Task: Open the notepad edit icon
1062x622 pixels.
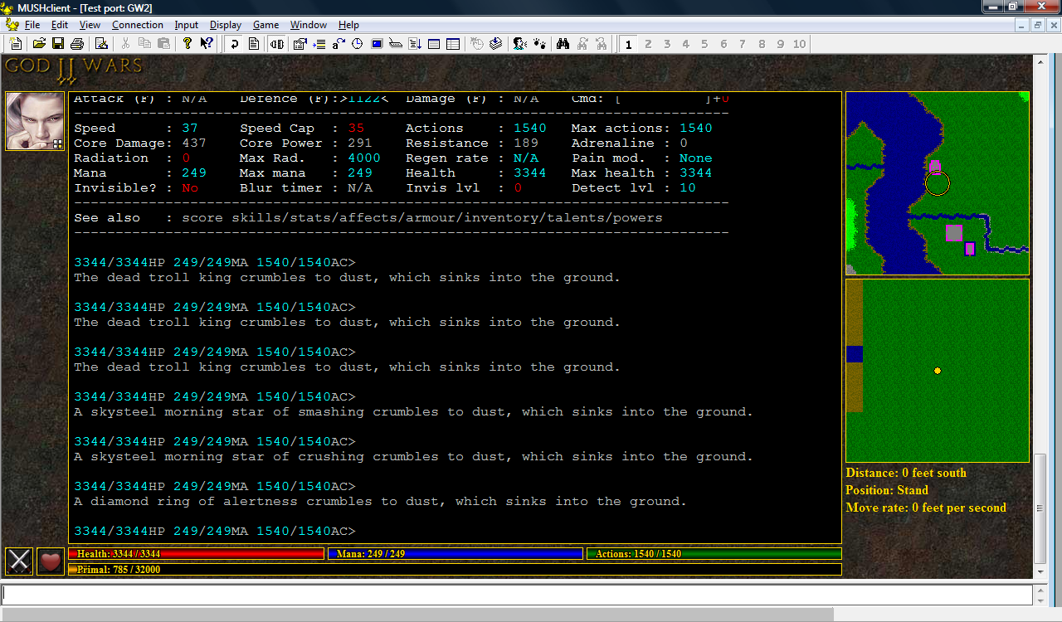Action: coord(101,44)
